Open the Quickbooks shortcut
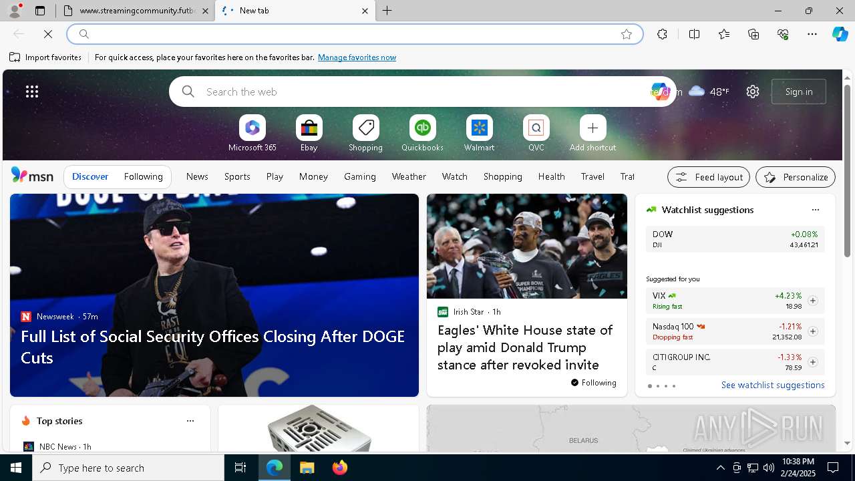Image resolution: width=855 pixels, height=481 pixels. [x=422, y=133]
